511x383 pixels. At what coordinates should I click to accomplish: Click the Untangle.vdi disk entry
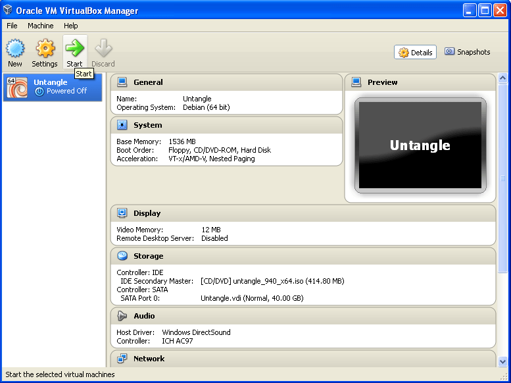tap(252, 298)
